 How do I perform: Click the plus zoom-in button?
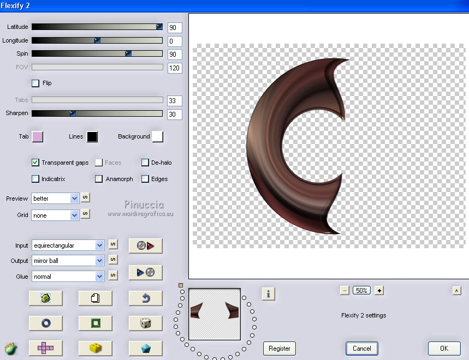tap(379, 291)
